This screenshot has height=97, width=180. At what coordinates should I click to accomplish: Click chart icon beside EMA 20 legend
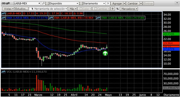point(4,18)
